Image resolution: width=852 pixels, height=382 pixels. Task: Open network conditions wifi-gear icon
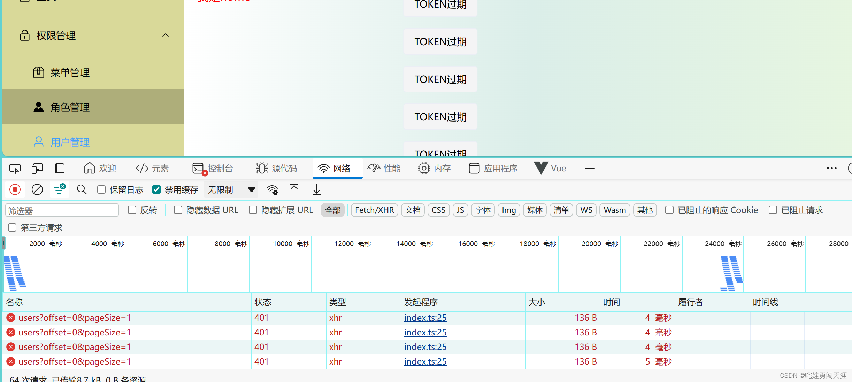[273, 190]
